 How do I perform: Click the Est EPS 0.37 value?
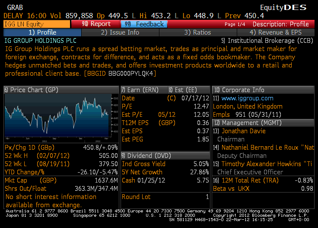203,131
